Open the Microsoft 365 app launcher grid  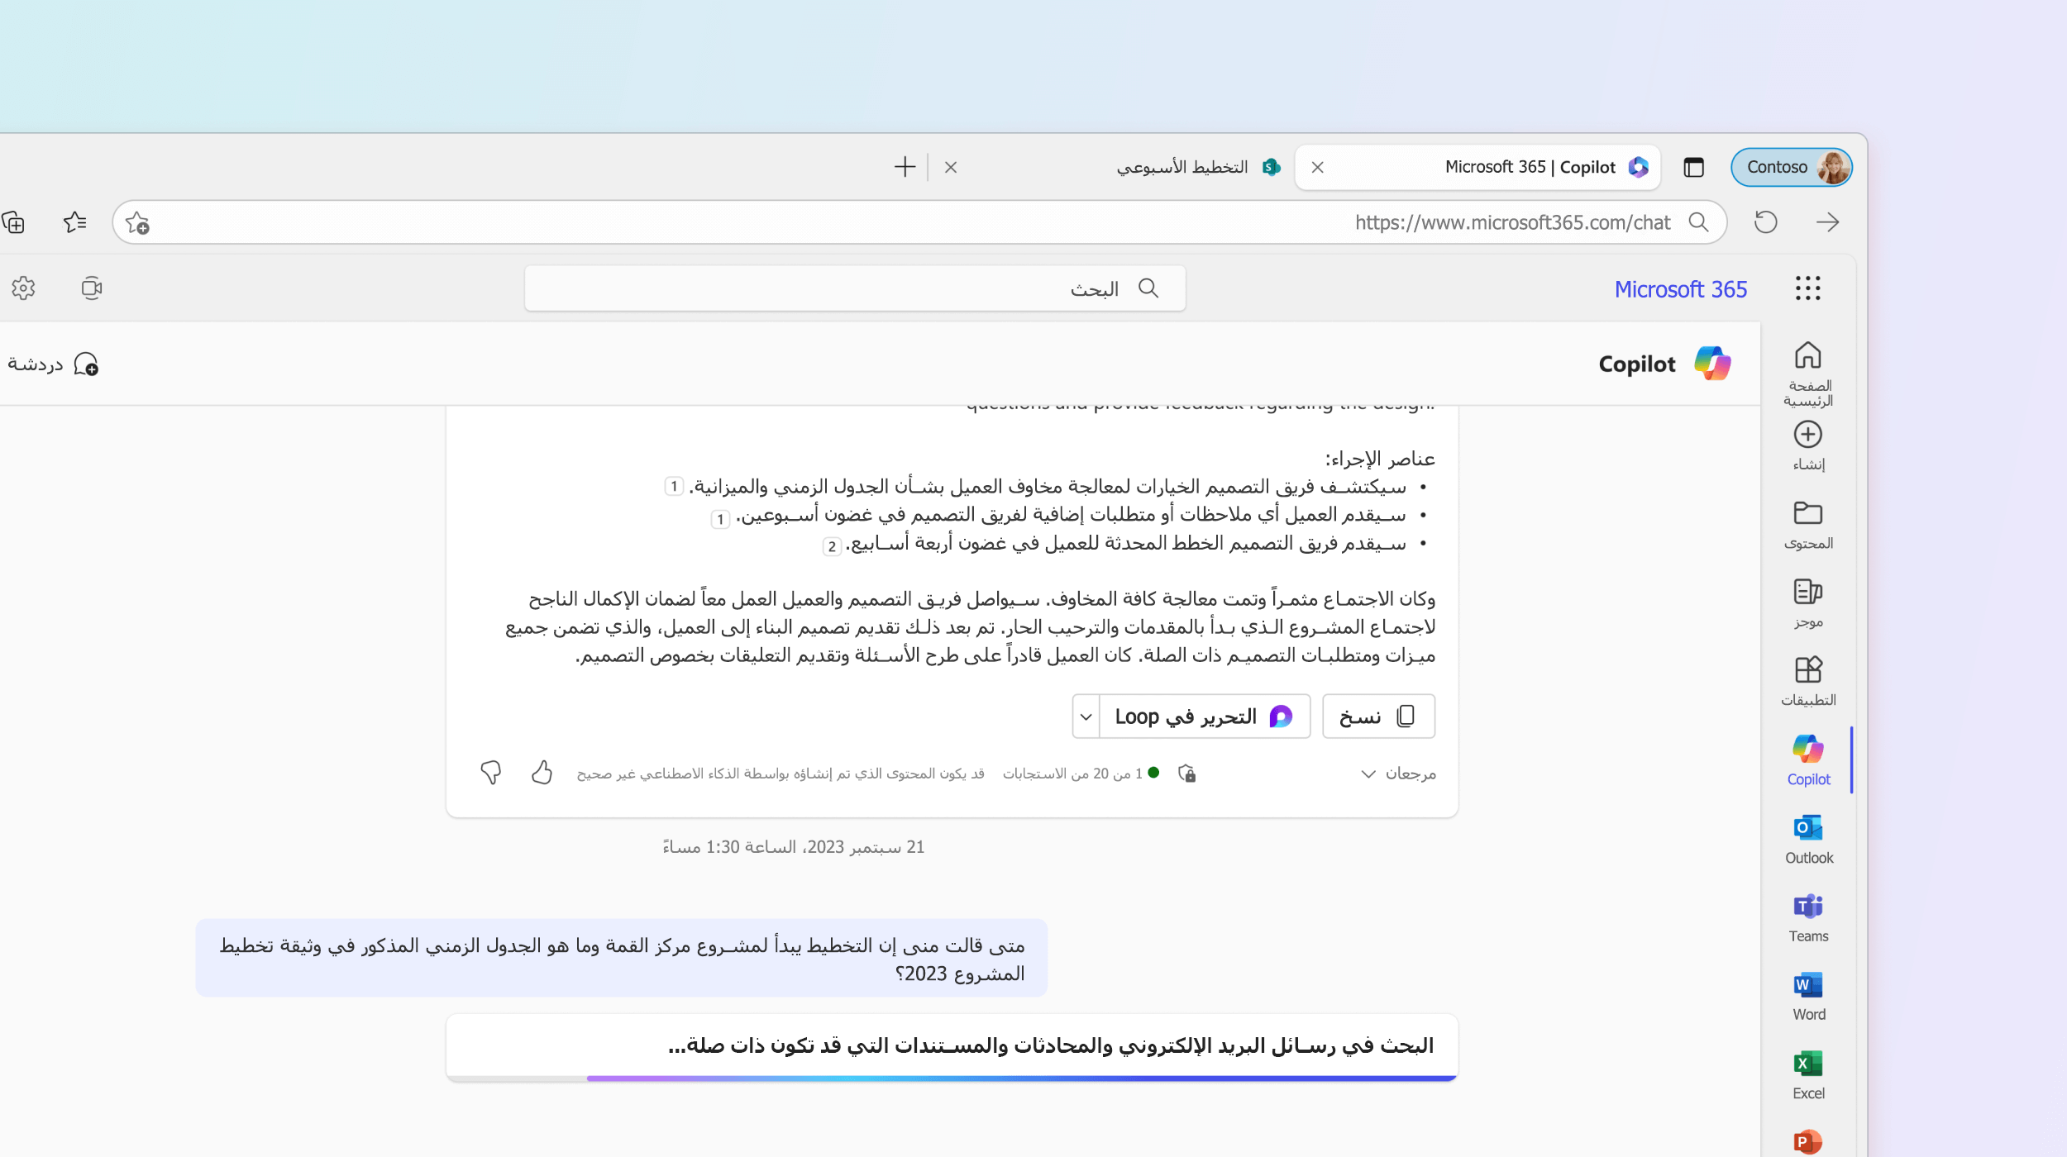coord(1807,288)
